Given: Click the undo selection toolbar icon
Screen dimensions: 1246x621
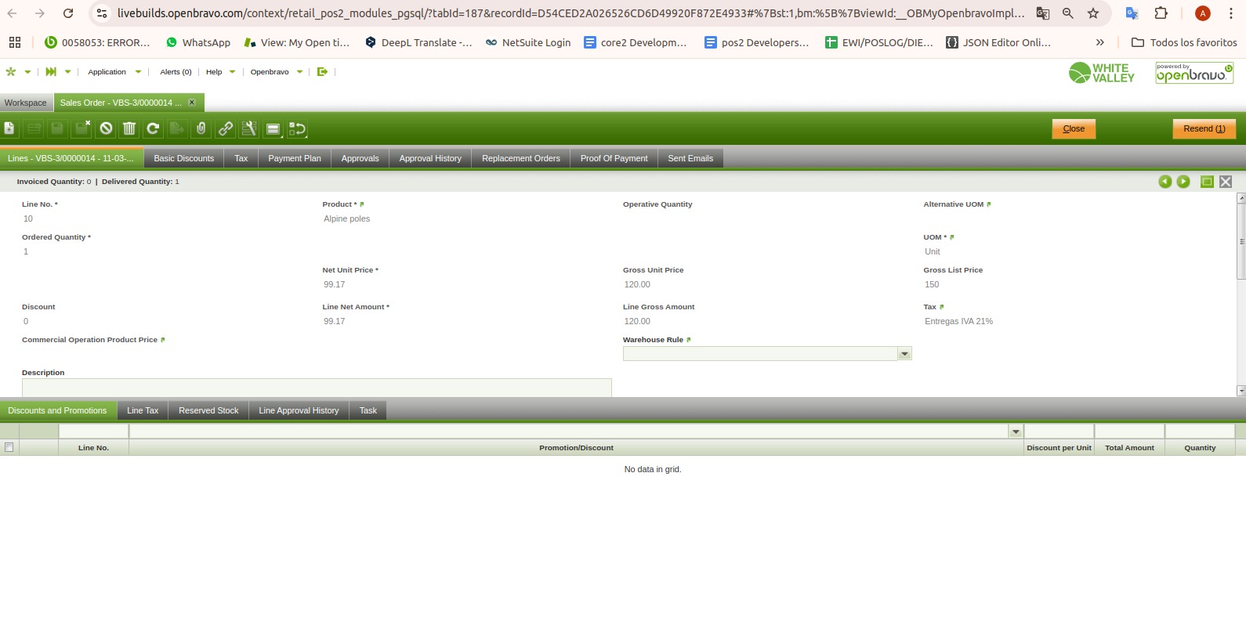Looking at the screenshot, I should pyautogui.click(x=297, y=128).
